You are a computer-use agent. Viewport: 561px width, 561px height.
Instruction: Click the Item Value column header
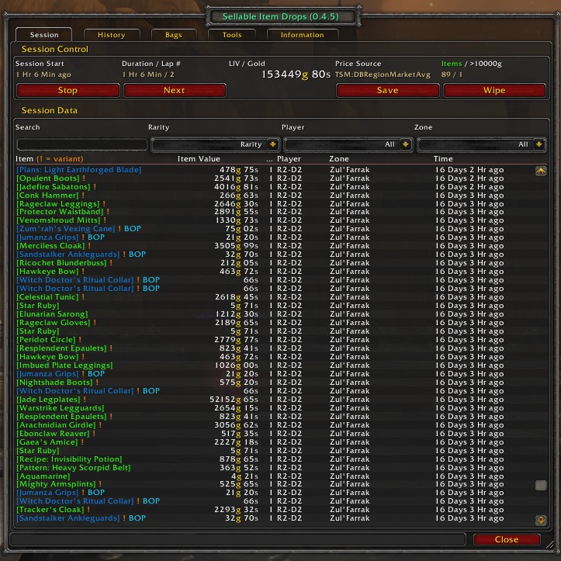(x=199, y=159)
